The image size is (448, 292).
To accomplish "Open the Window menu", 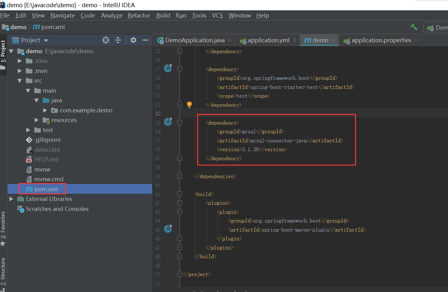I will coord(240,15).
